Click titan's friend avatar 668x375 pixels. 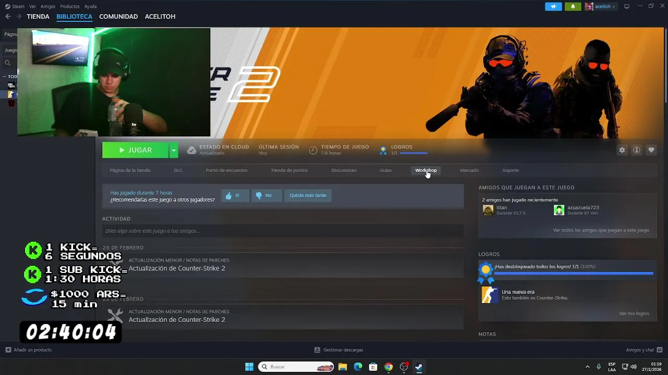488,210
